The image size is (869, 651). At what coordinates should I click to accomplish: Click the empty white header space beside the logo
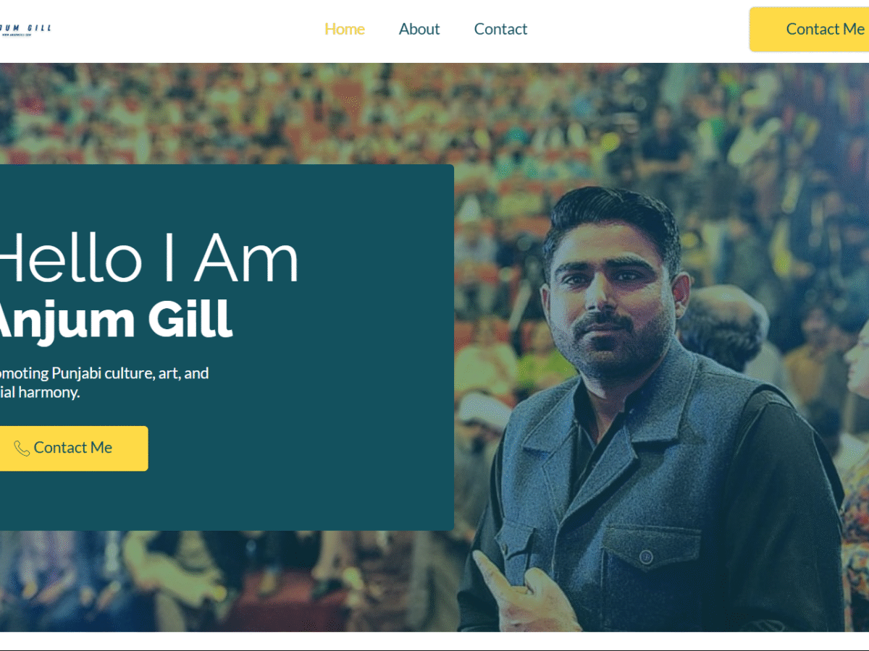[x=181, y=30]
